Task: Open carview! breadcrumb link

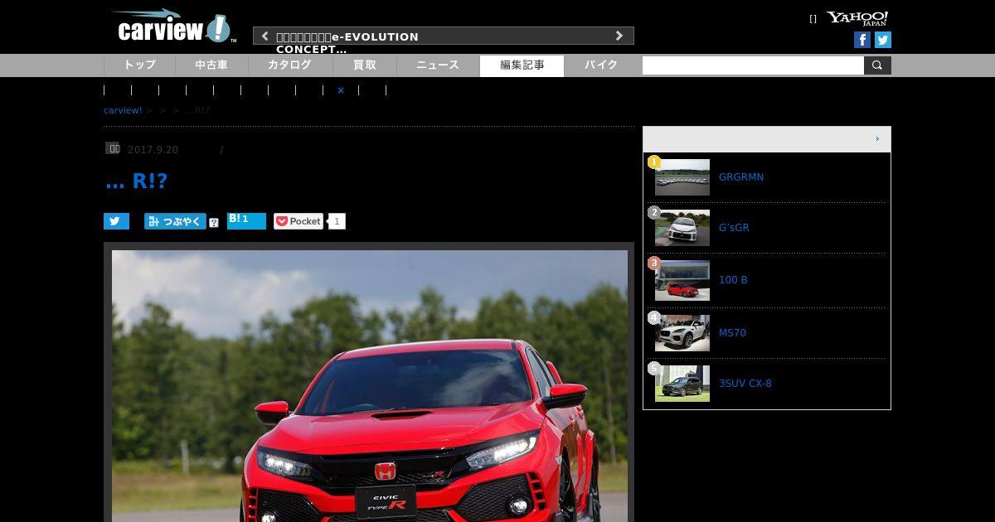Action: (x=123, y=110)
